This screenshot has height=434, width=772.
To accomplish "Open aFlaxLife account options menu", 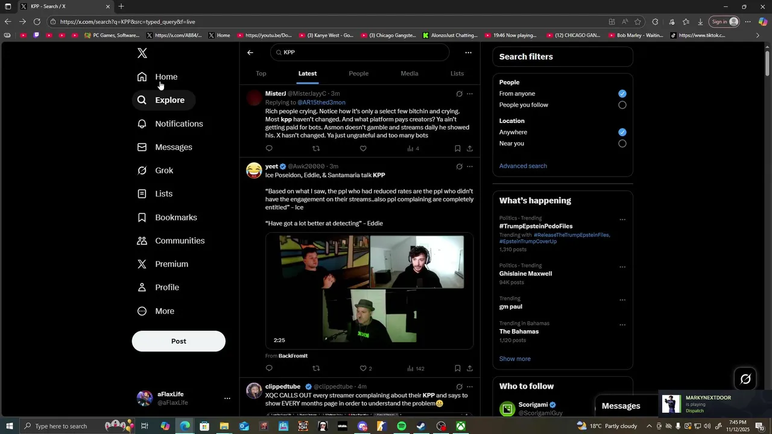I will 227,398.
